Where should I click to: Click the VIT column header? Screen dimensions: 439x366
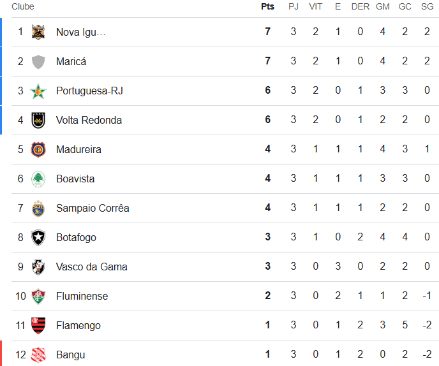point(315,6)
